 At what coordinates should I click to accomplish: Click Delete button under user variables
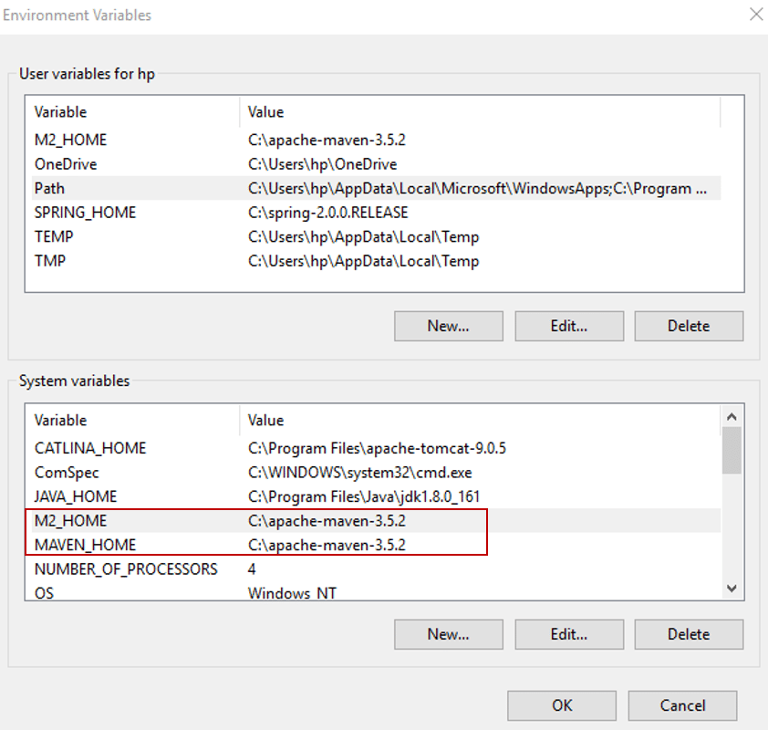coord(689,326)
